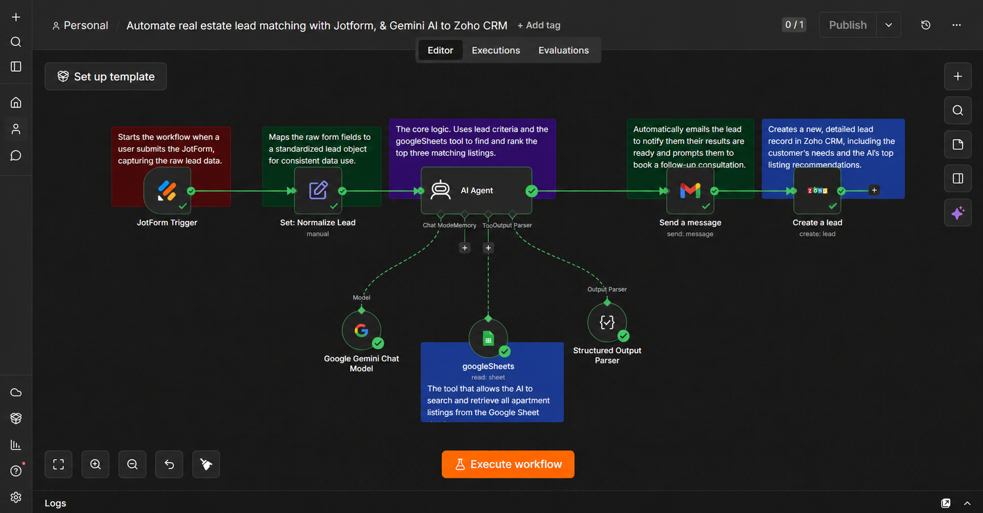Select the Zoho Create a lead node
The height and width of the screenshot is (513, 983).
(x=817, y=191)
